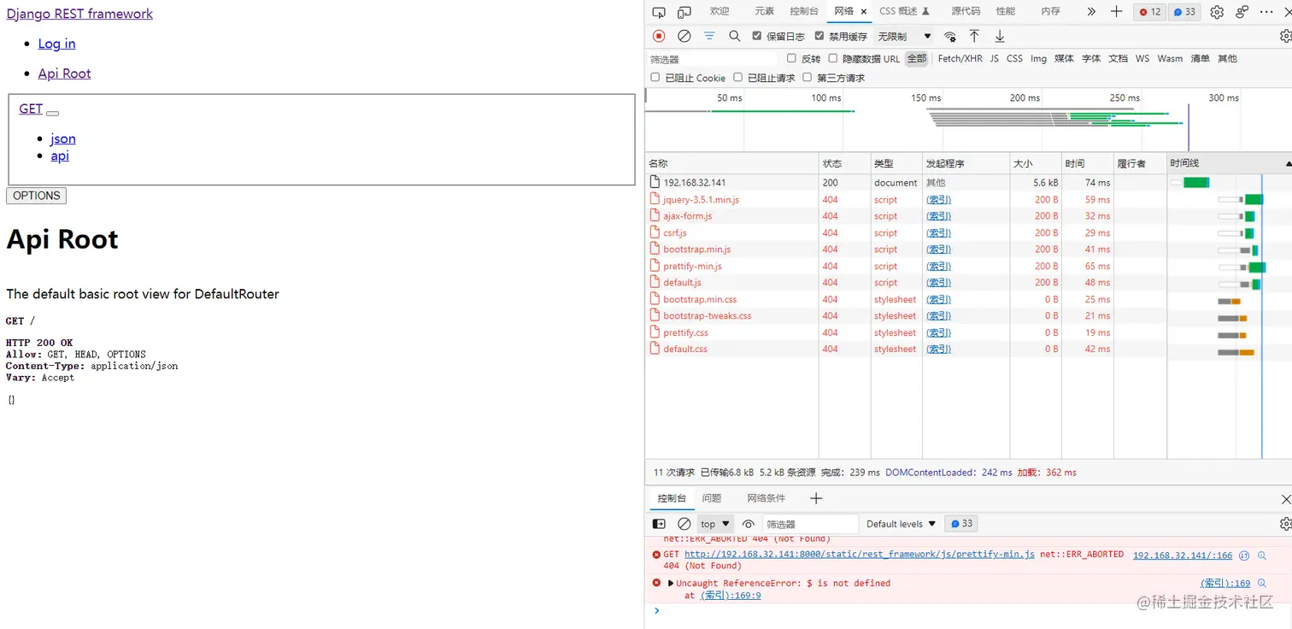Open network conditions via the Wi-Fi gear icon
Viewport: 1292px width, 629px height.
[950, 37]
